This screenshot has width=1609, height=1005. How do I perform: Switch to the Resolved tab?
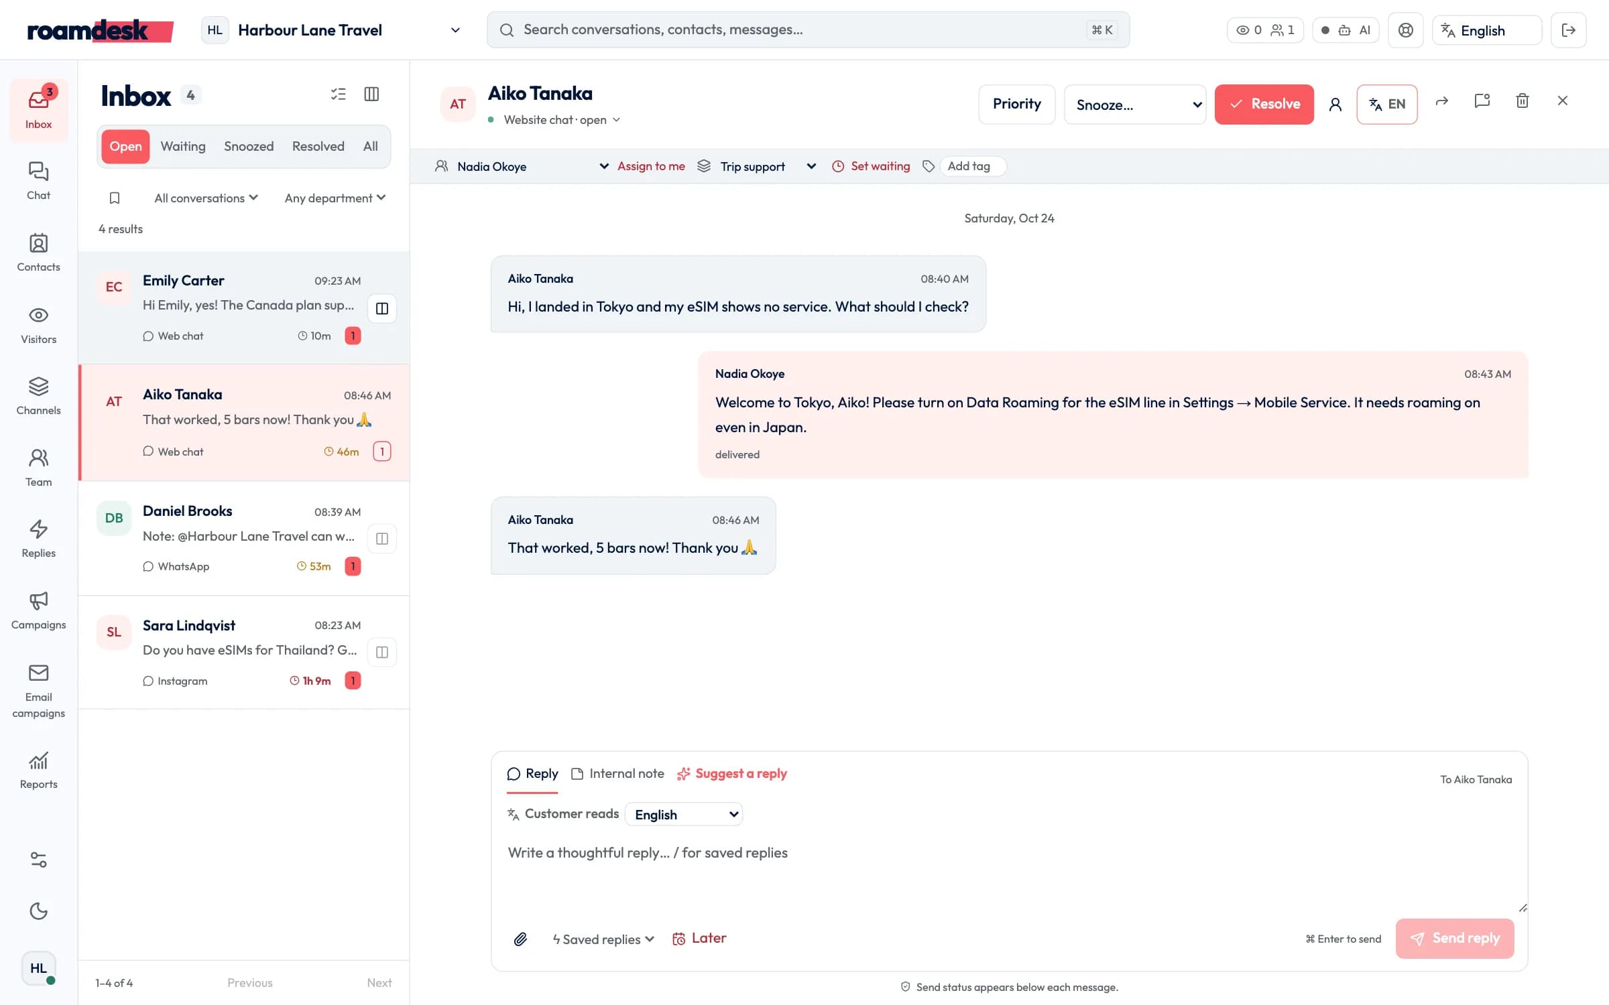(318, 146)
